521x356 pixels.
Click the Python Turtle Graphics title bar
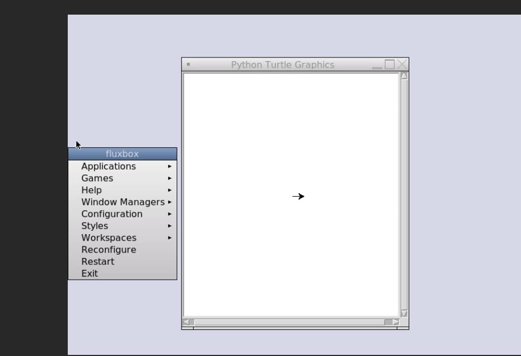[282, 64]
